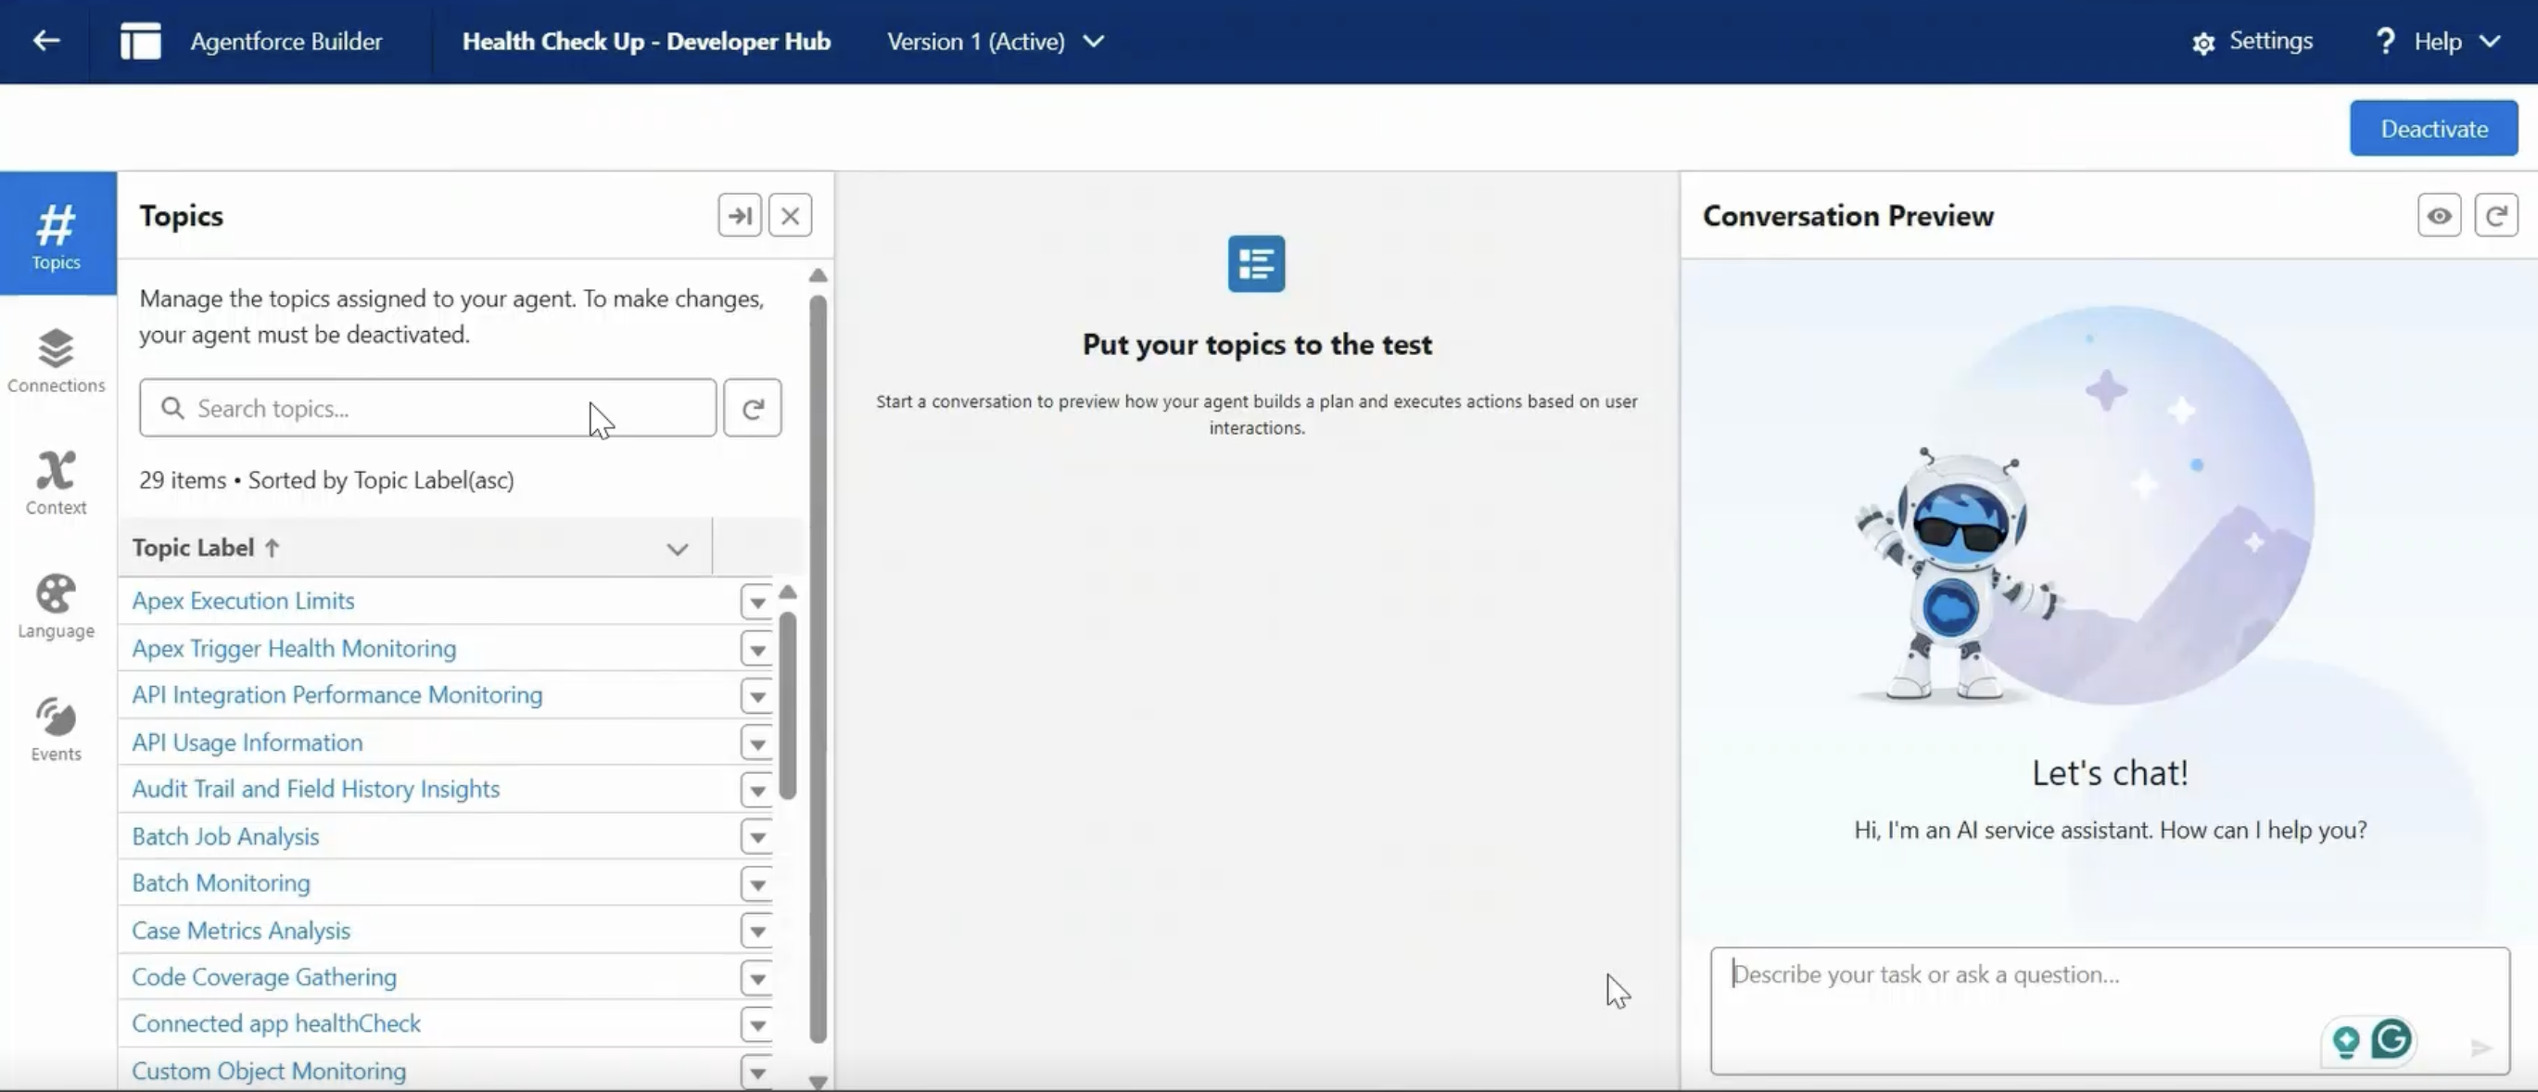
Task: Click the topics list vertical scrollbar
Action: [787, 705]
